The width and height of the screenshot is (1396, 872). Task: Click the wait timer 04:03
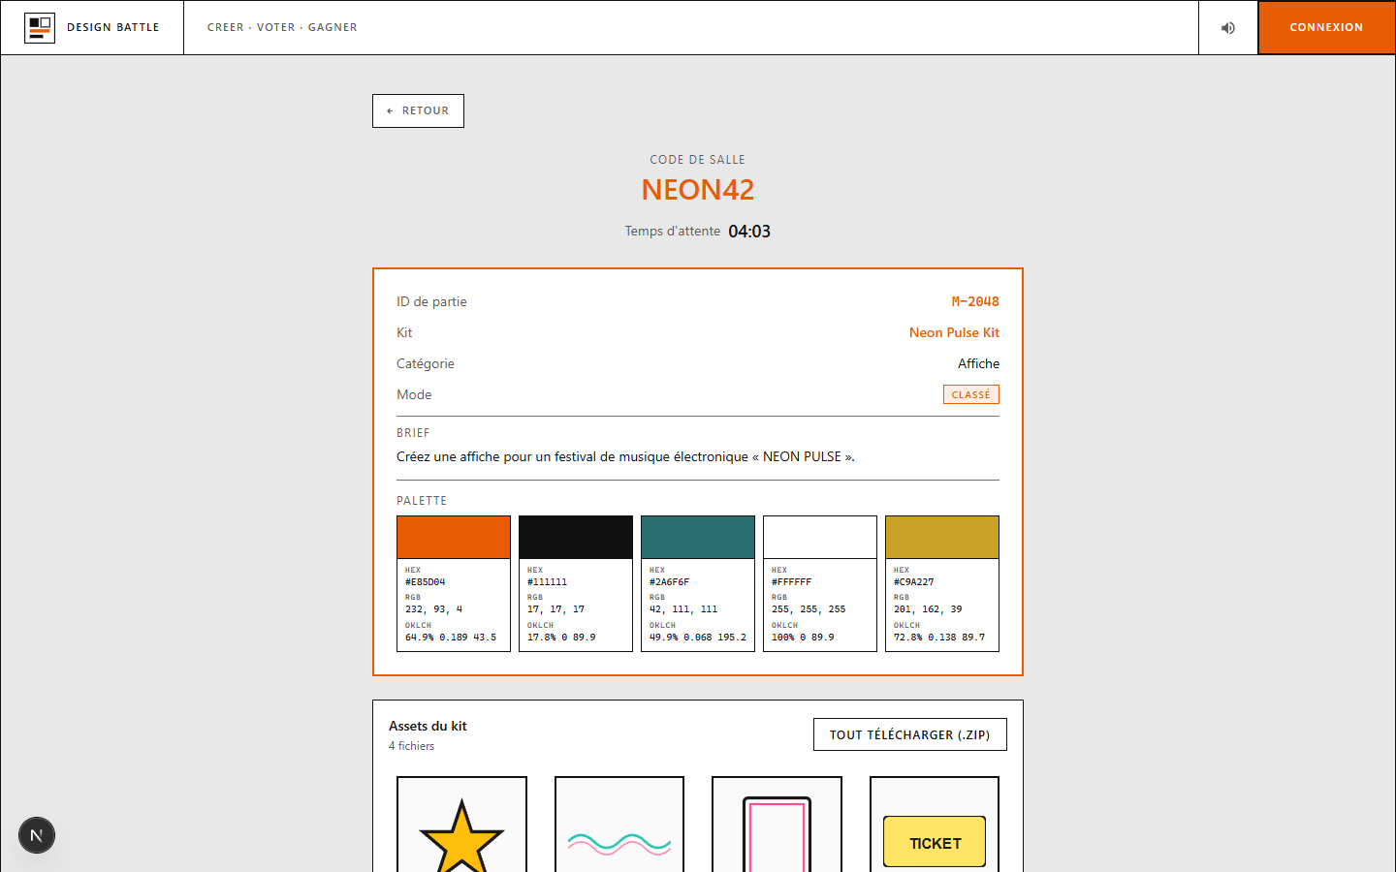click(749, 232)
